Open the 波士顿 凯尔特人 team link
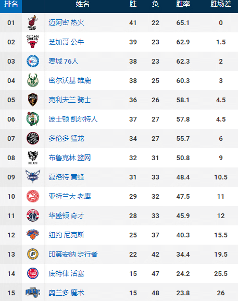The width and height of the screenshot is (238, 301). [x=73, y=119]
